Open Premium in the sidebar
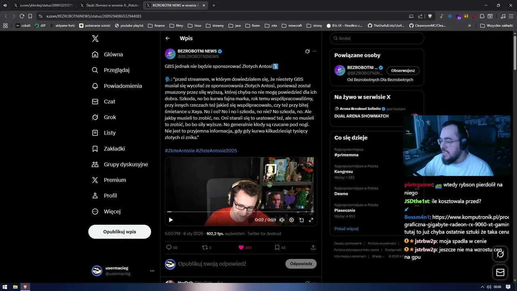The height and width of the screenshot is (291, 517). 109,180
